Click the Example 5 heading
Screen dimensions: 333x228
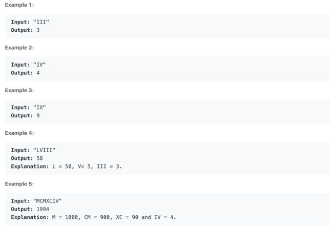tap(19, 184)
